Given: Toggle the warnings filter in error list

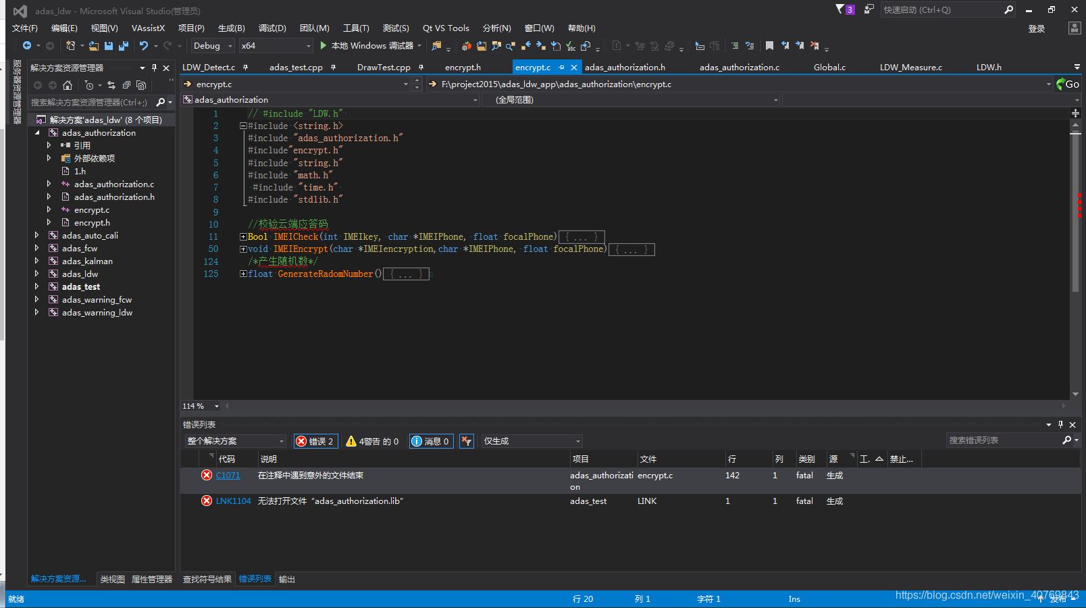Looking at the screenshot, I should (x=372, y=441).
